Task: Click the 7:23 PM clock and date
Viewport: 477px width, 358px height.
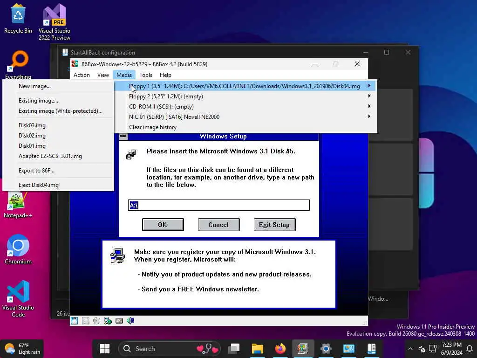Action: (452, 349)
